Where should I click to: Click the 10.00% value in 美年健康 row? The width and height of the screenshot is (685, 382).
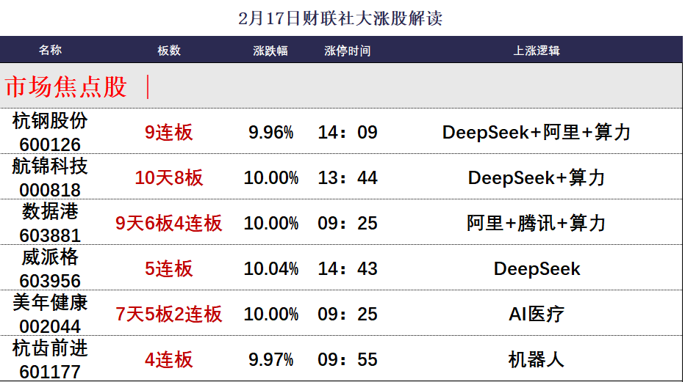(x=271, y=314)
